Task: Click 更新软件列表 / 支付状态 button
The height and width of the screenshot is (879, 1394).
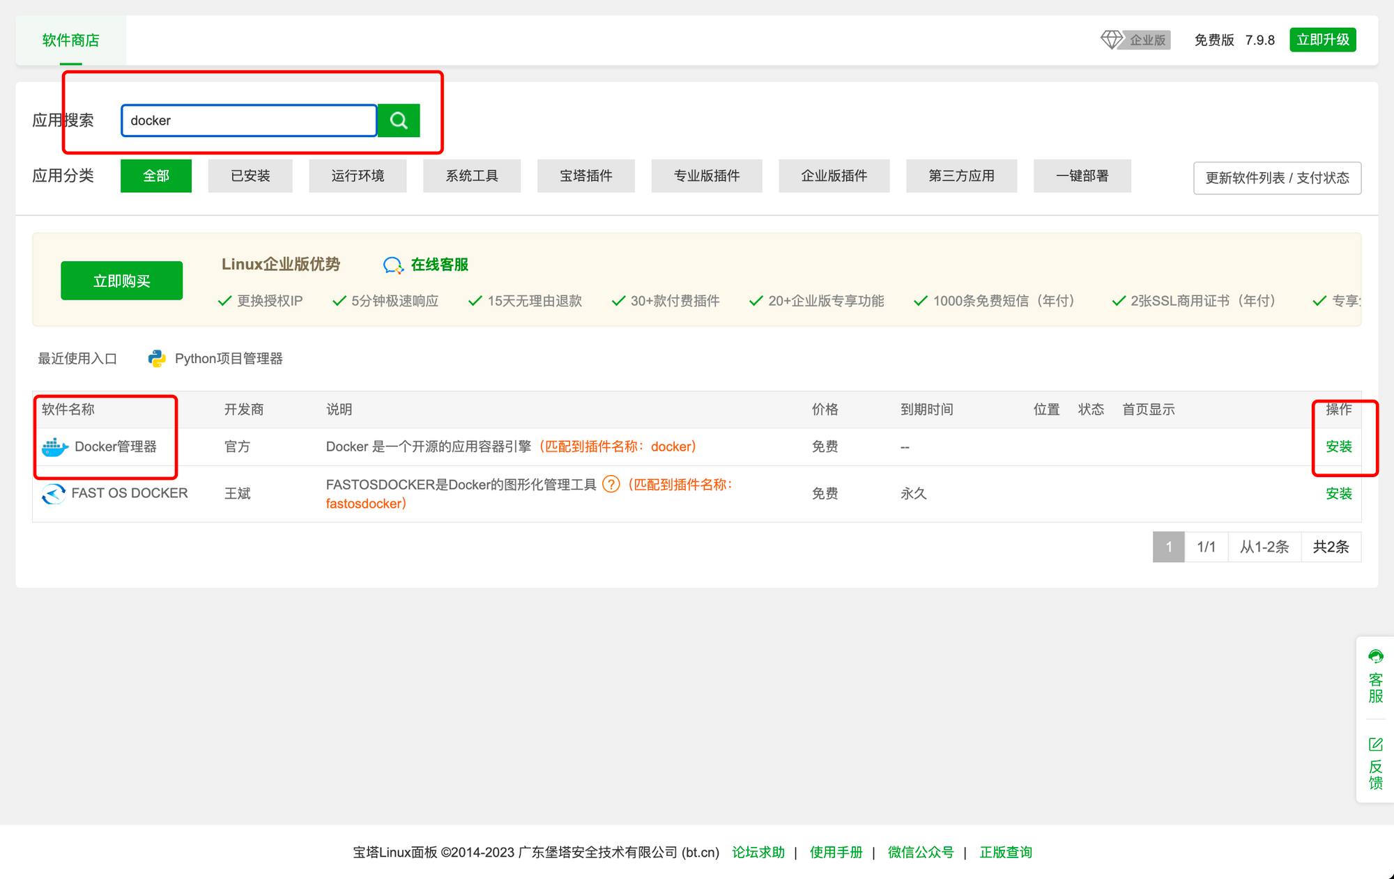Action: (x=1278, y=178)
